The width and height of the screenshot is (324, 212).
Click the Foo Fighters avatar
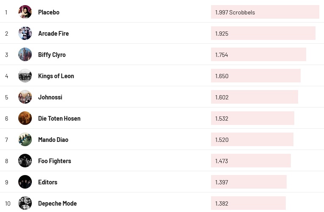pos(25,161)
